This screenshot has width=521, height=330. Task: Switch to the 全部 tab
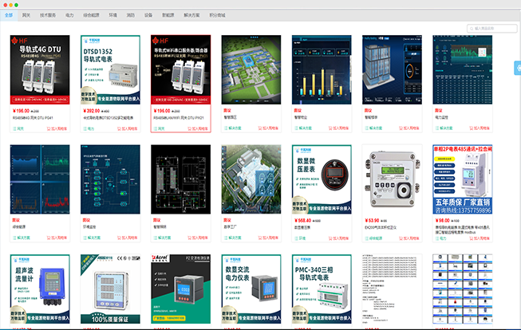9,15
